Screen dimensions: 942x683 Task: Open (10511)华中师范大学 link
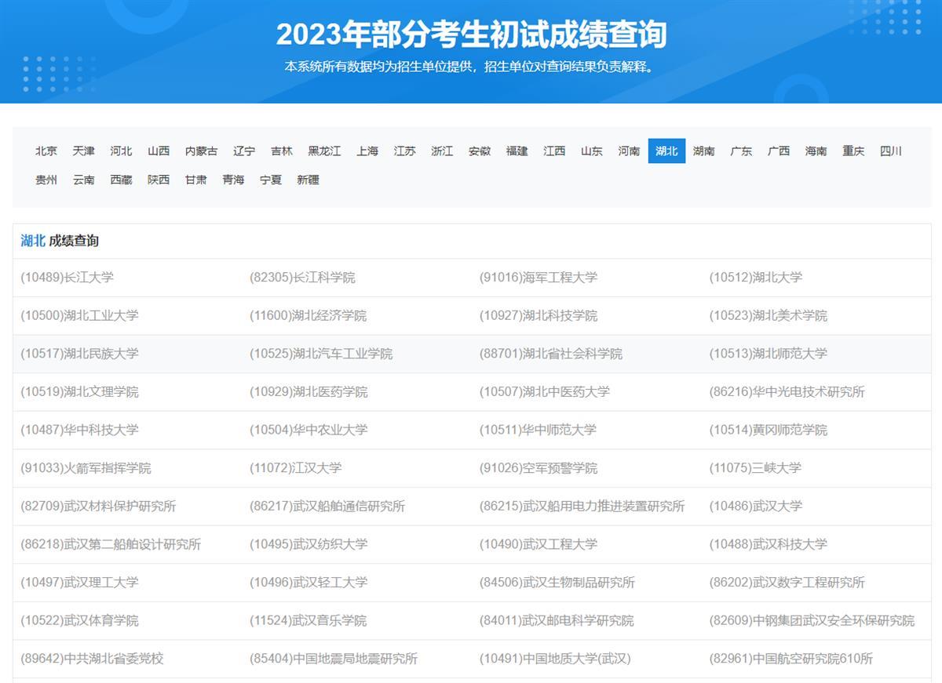(539, 430)
